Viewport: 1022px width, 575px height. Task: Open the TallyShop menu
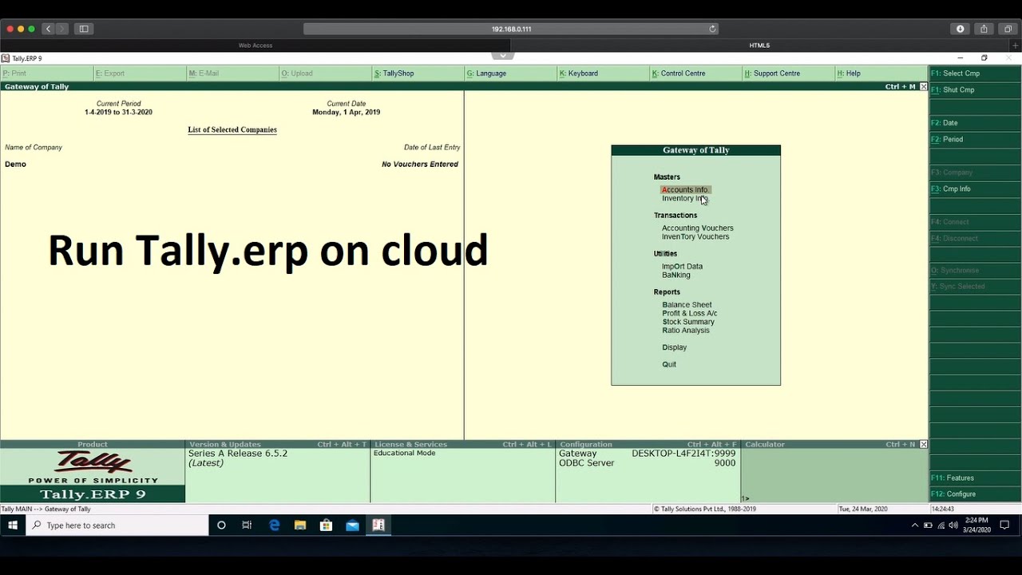click(x=418, y=73)
